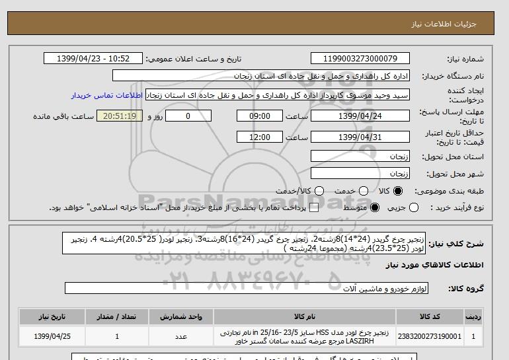The width and height of the screenshot is (509, 360).
Task: Click the response deadline date 1399/04/24
Action: [360, 116]
